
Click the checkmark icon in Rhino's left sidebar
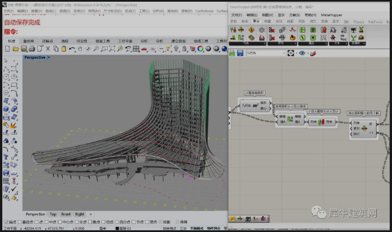click(14, 189)
